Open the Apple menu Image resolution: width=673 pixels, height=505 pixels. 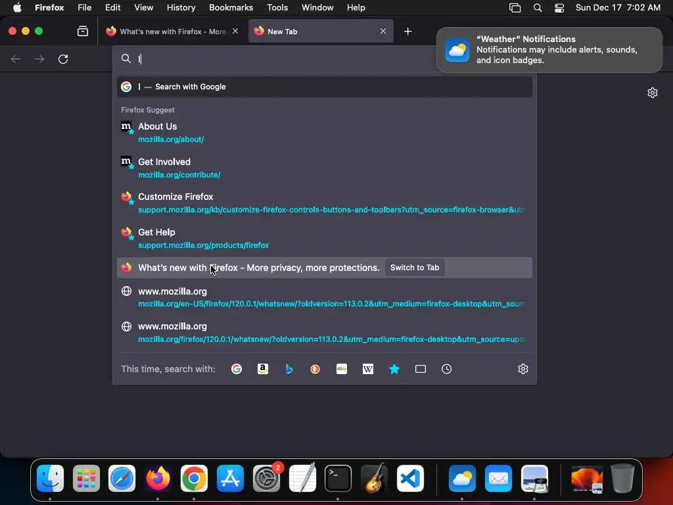tap(17, 8)
